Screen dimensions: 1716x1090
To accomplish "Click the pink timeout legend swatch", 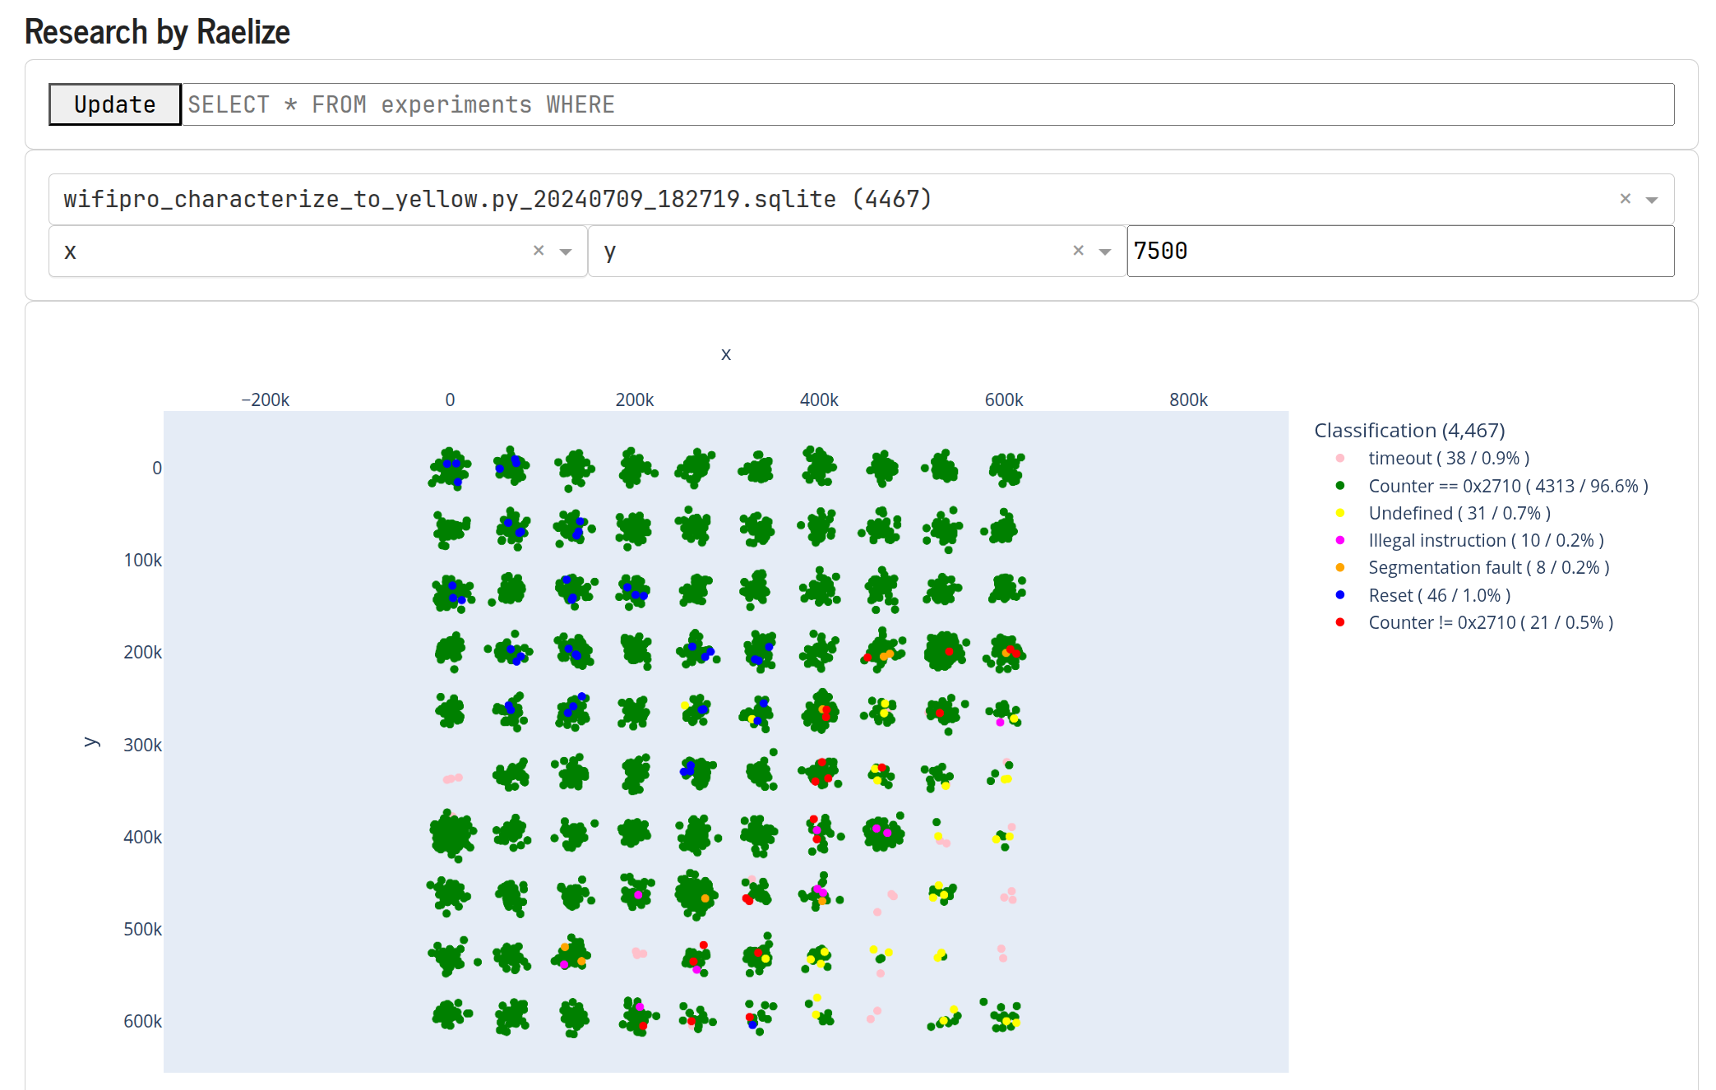I will pyautogui.click(x=1340, y=458).
